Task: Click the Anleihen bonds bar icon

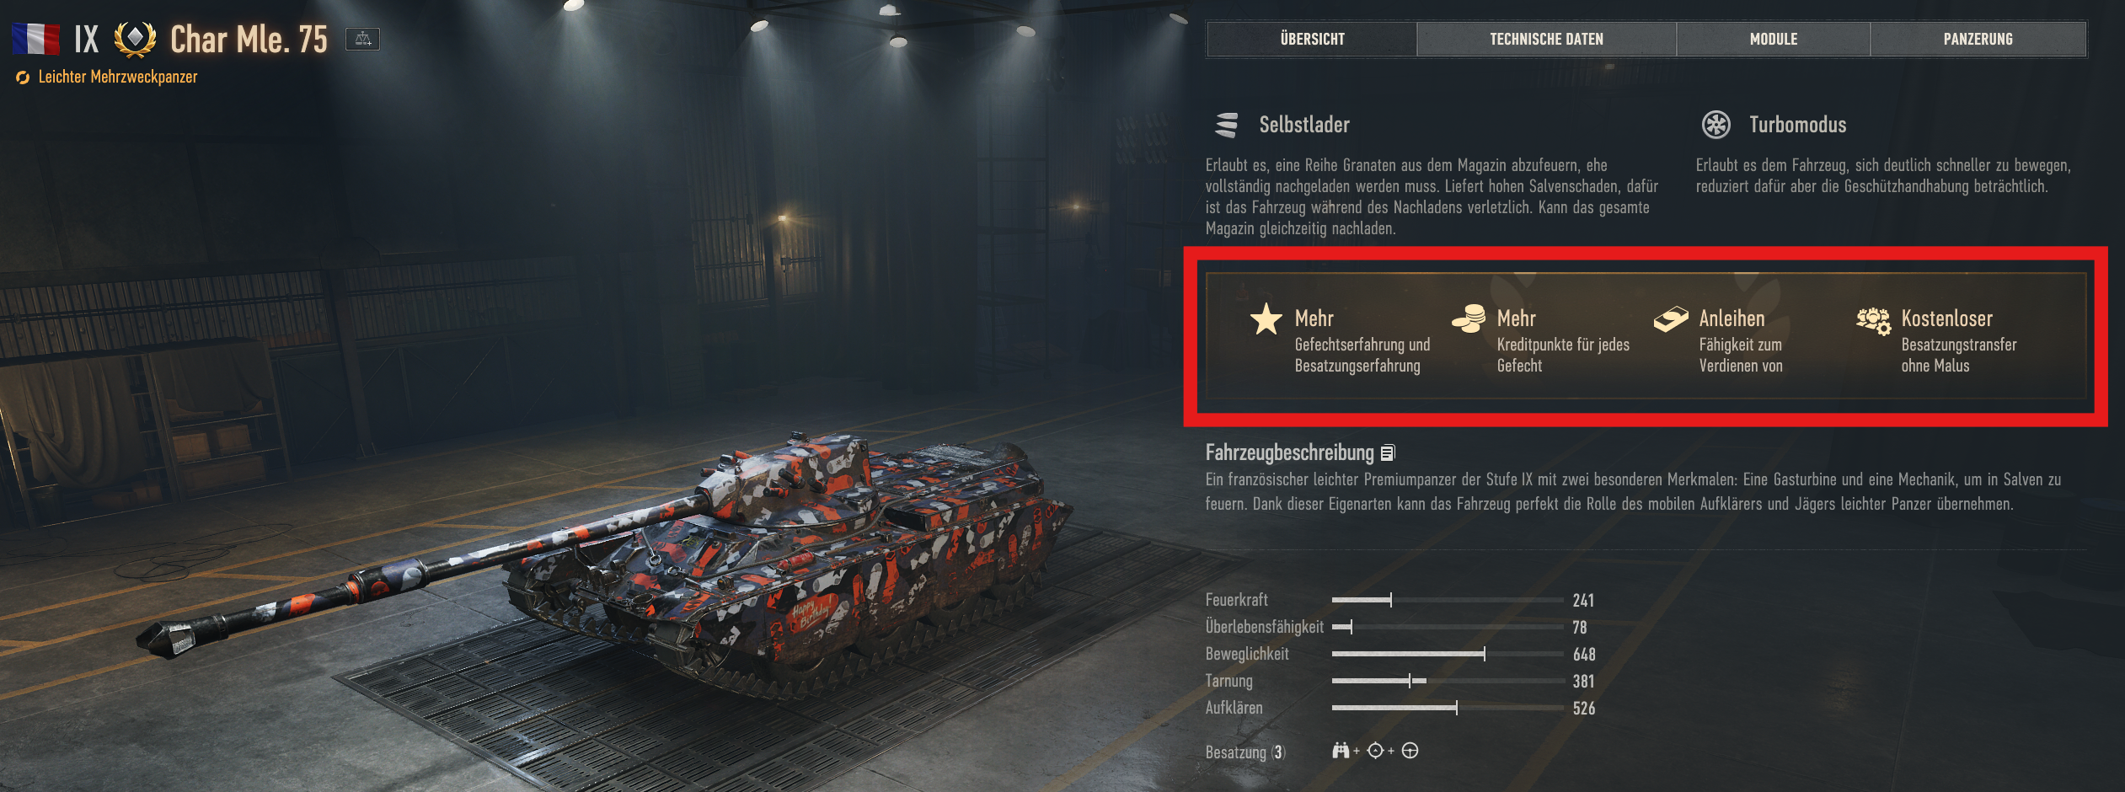Action: coord(1671,319)
